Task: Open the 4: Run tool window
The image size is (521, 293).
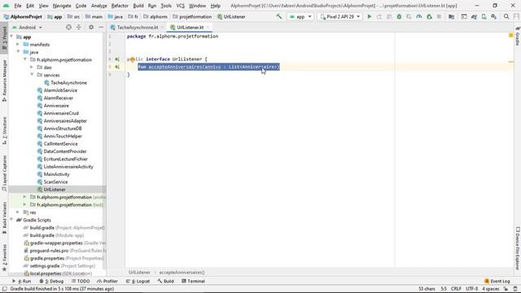Action: (x=22, y=281)
